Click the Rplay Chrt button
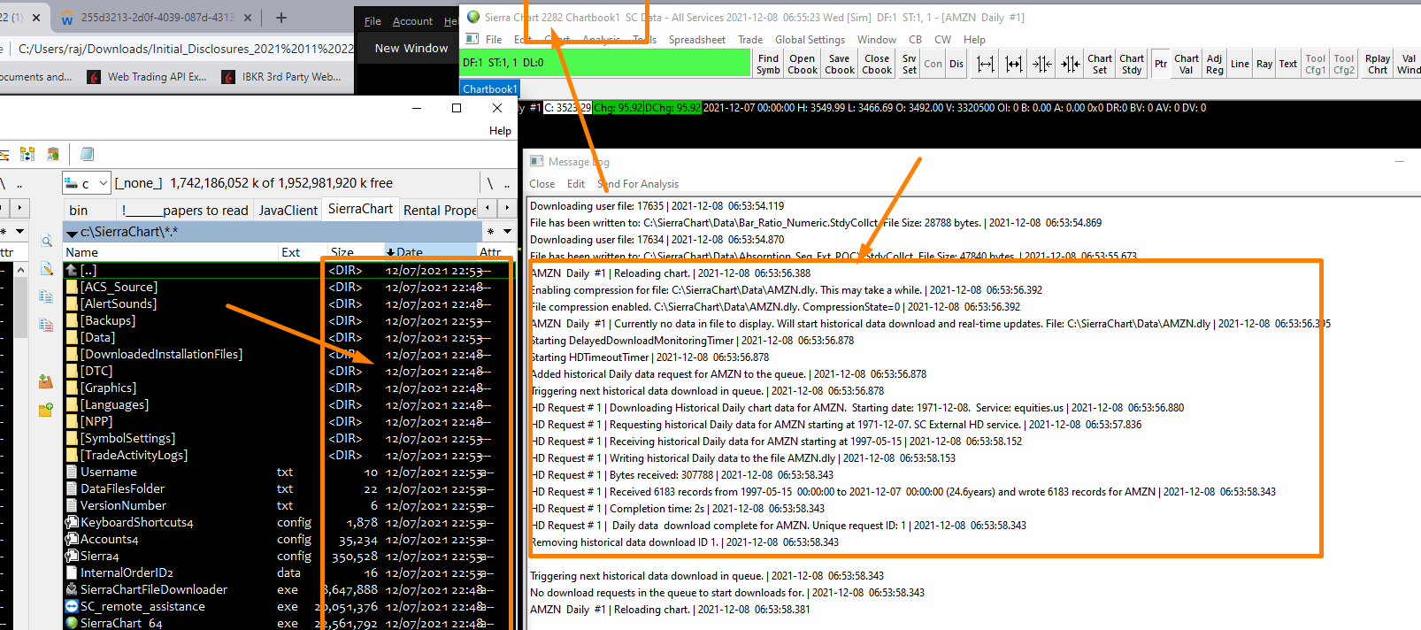The height and width of the screenshot is (630, 1421). pos(1378,64)
